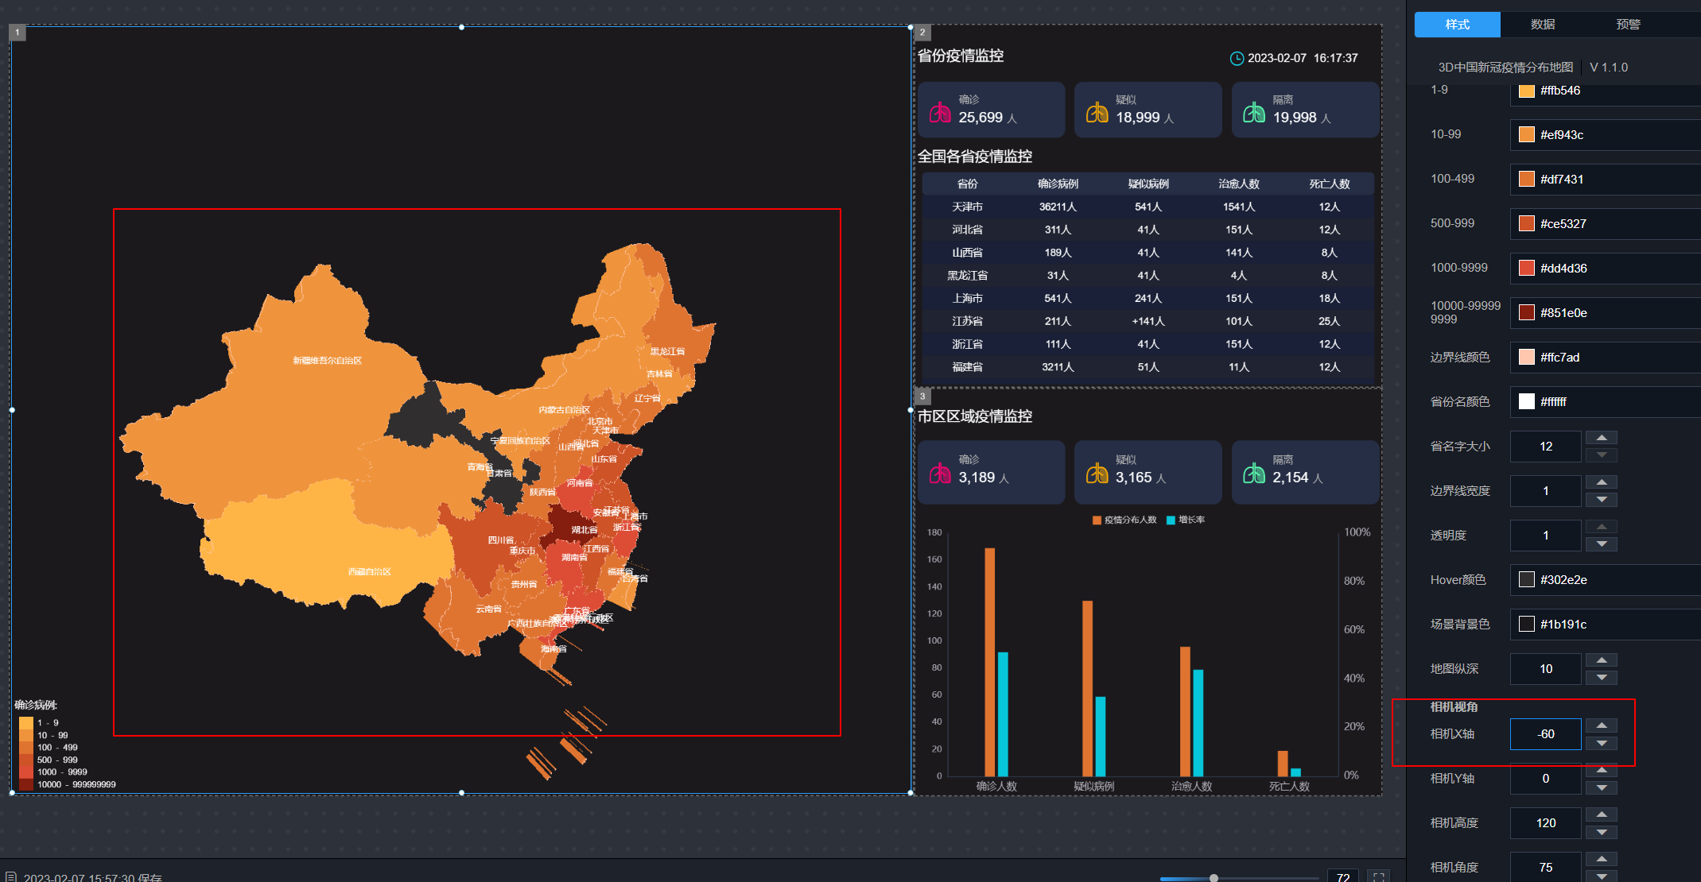The width and height of the screenshot is (1701, 882).
Task: Click the yellow lungs icon in province 疑似 card
Action: (x=1097, y=112)
